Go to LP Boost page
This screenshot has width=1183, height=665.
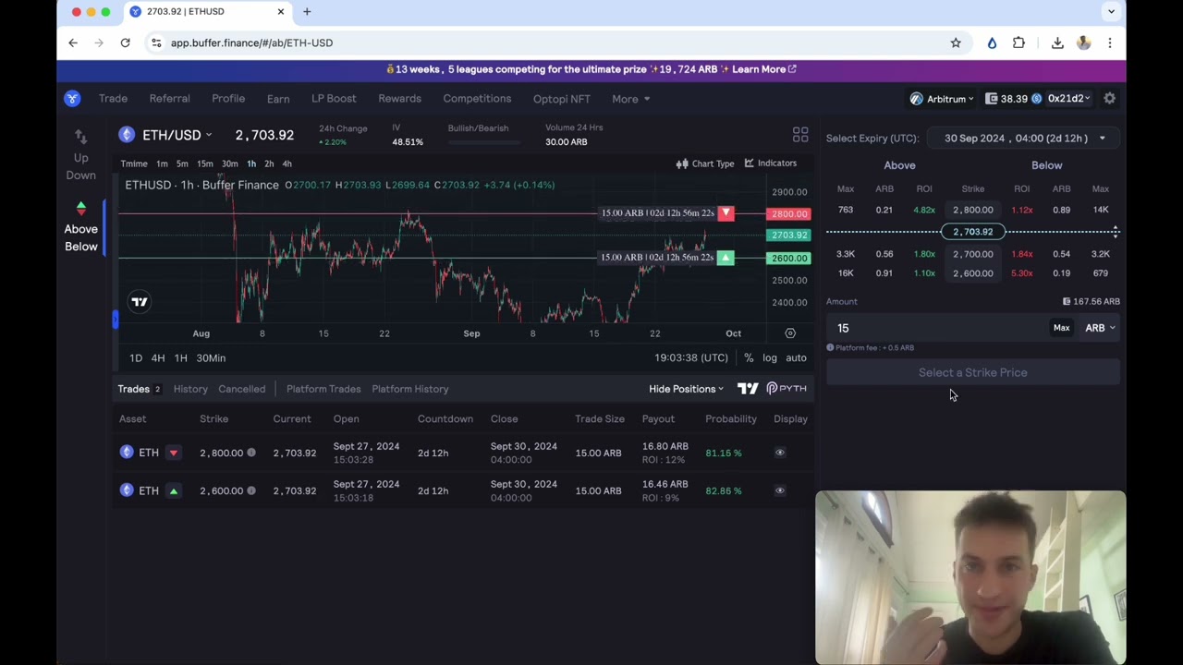[334, 99]
